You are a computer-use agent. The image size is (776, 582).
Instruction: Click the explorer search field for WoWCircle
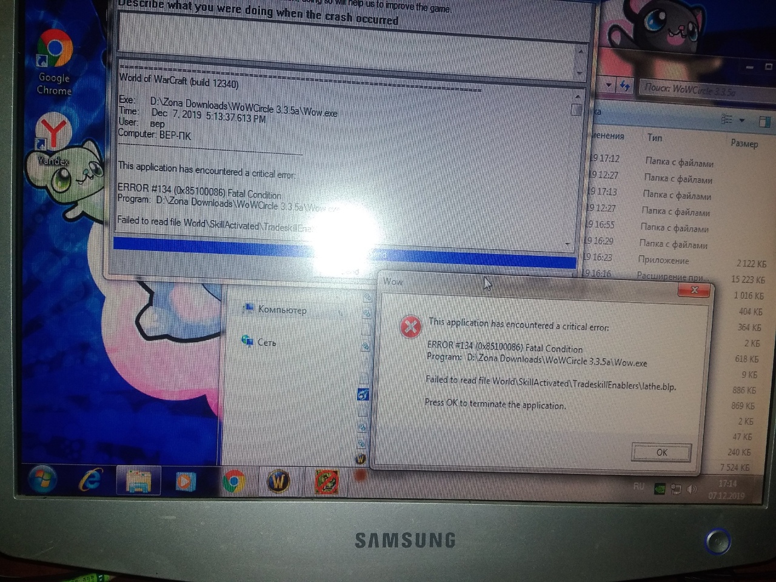click(x=697, y=90)
